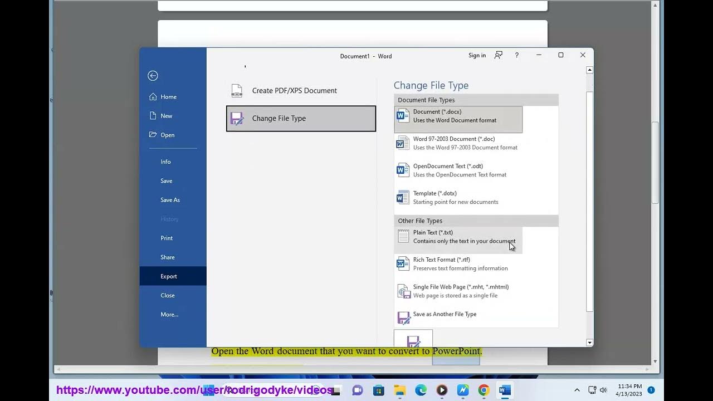The height and width of the screenshot is (401, 713).
Task: Show hidden system tray icons
Action: tap(577, 390)
